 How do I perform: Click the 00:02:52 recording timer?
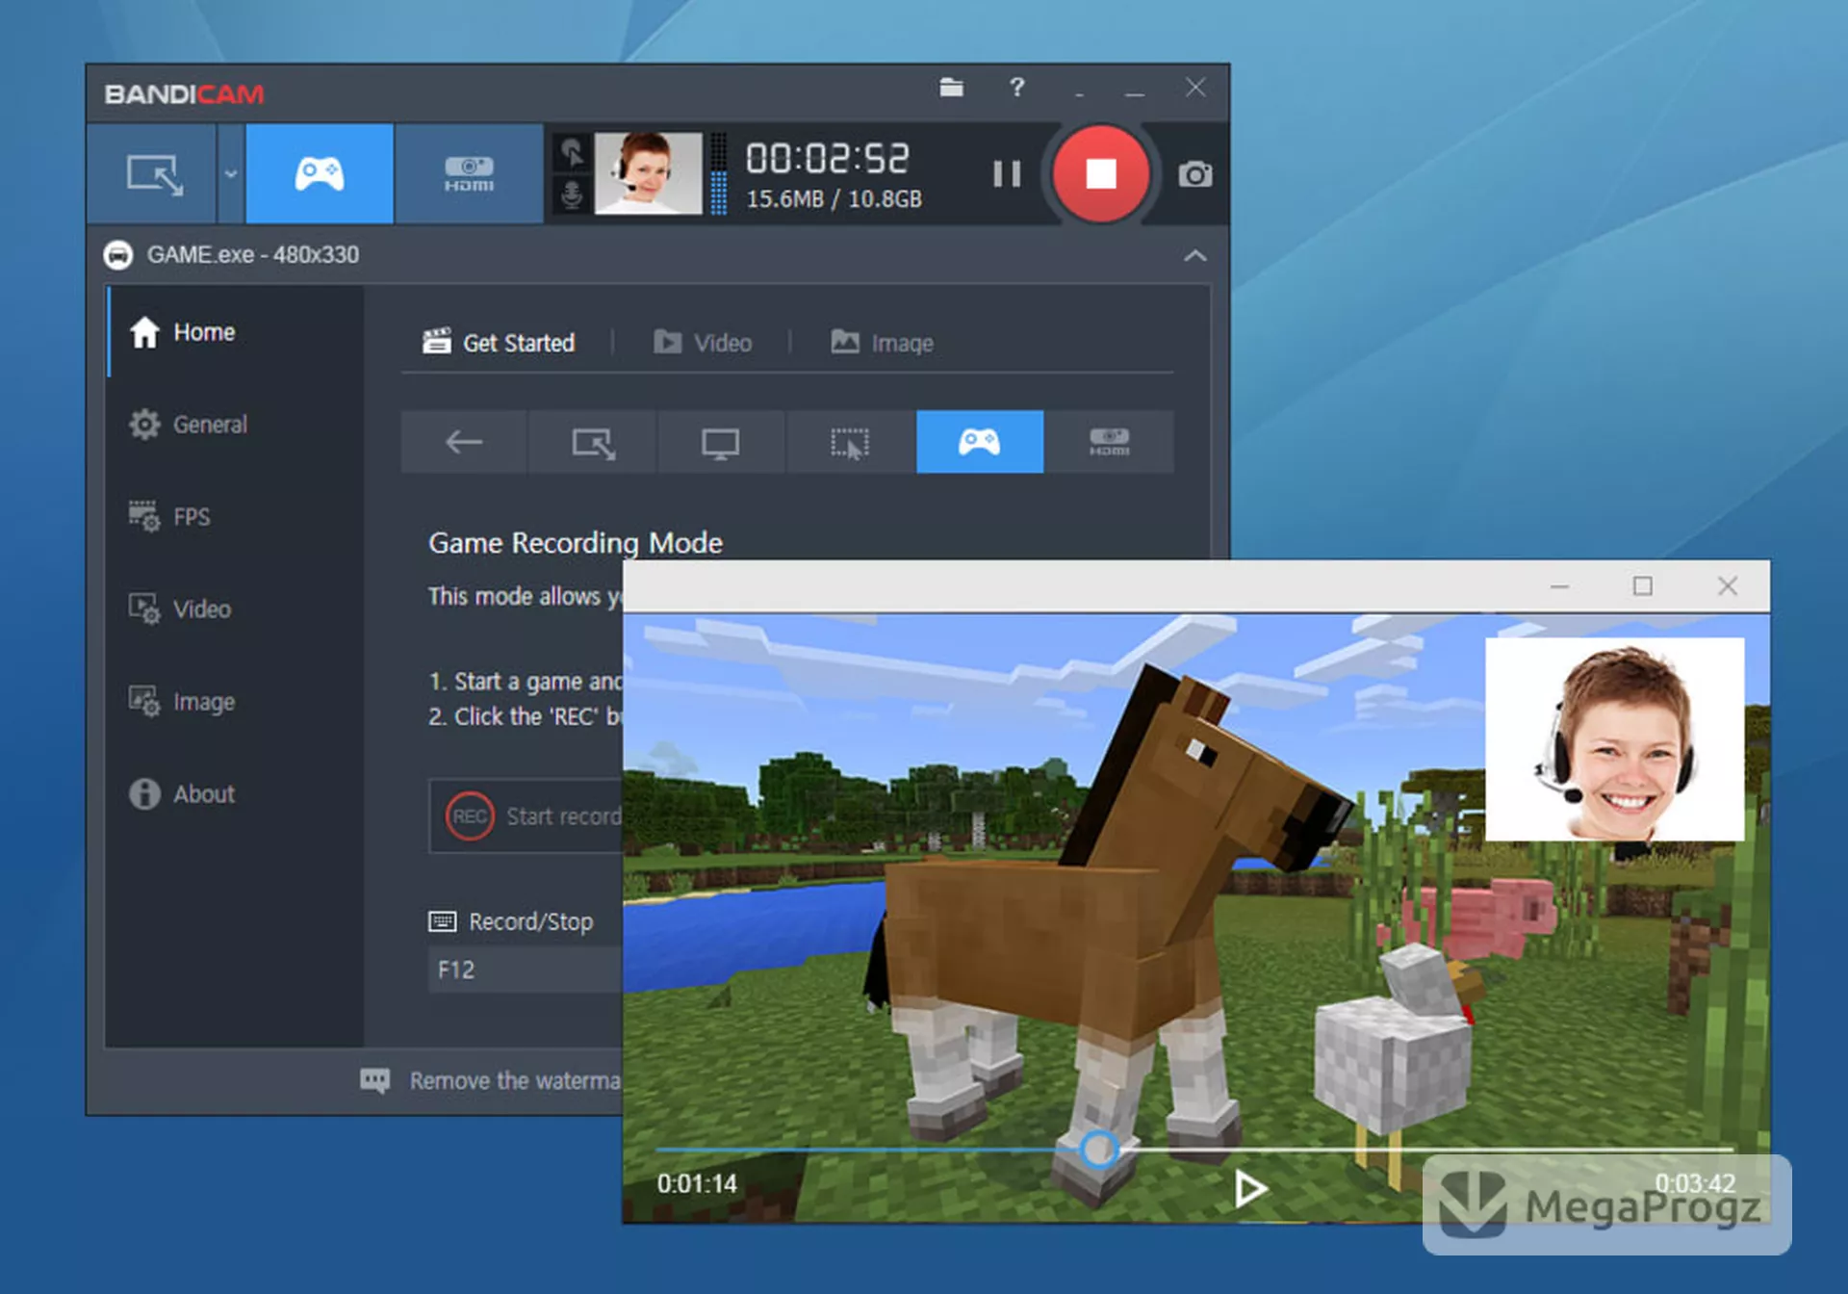click(828, 158)
